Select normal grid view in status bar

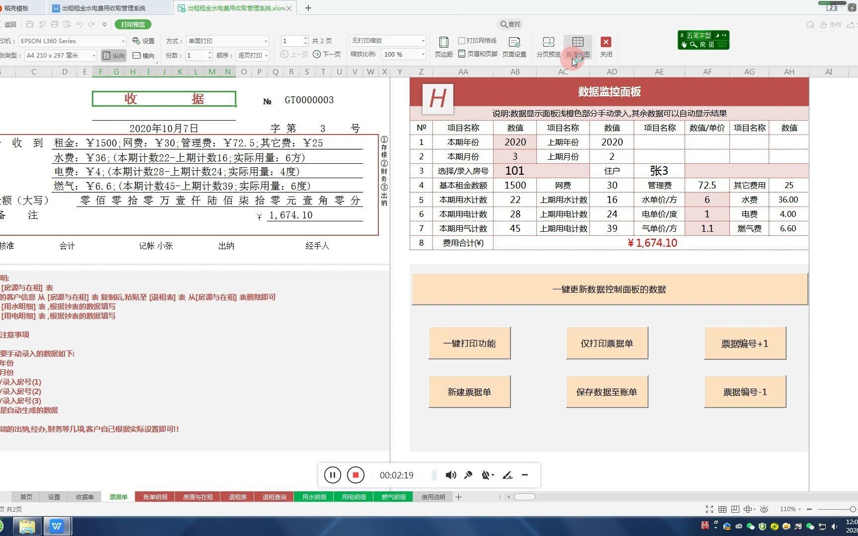[722, 509]
